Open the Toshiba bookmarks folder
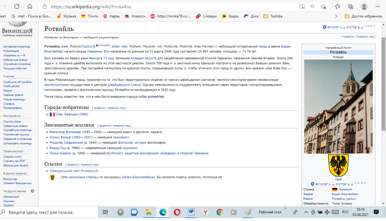Viewport: 386px width, 221px height. (273, 16)
